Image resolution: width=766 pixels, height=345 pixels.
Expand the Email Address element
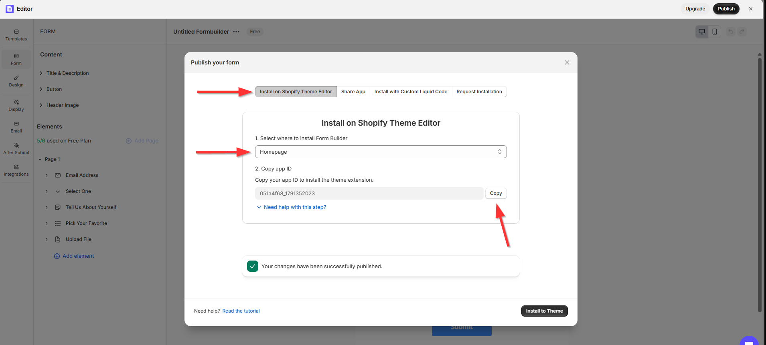[47, 175]
